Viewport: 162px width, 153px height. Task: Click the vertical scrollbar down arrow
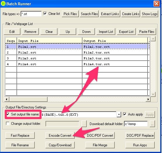point(153,95)
